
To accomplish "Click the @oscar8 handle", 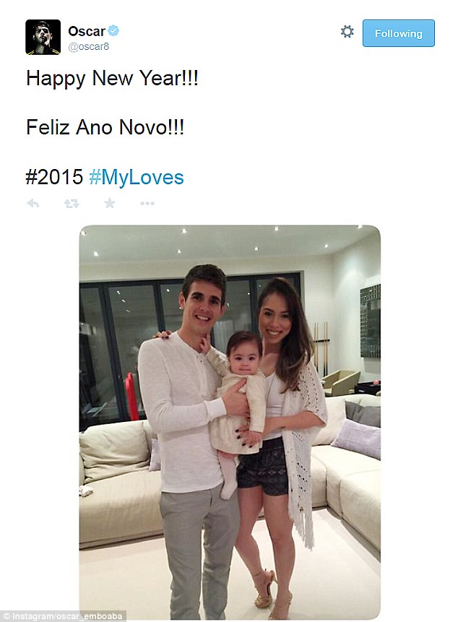I will pyautogui.click(x=88, y=47).
